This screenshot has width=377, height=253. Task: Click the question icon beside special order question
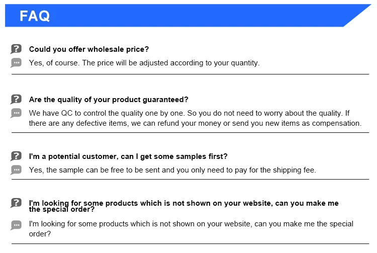click(x=16, y=203)
